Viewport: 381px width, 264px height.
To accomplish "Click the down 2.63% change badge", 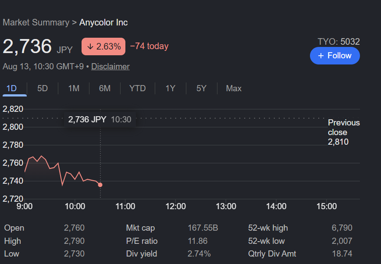I will pyautogui.click(x=103, y=46).
